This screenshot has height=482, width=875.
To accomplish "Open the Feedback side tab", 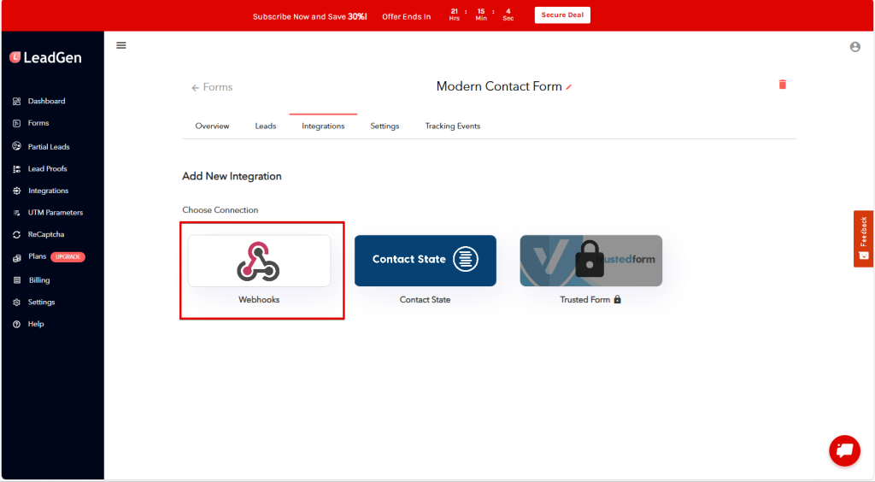I will coord(863,238).
